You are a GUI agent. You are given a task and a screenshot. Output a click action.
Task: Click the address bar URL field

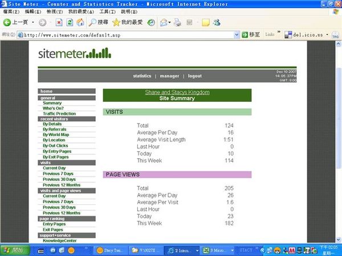coord(127,35)
